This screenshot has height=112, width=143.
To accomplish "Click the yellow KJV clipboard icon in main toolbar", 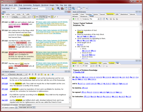I will coord(53,8).
